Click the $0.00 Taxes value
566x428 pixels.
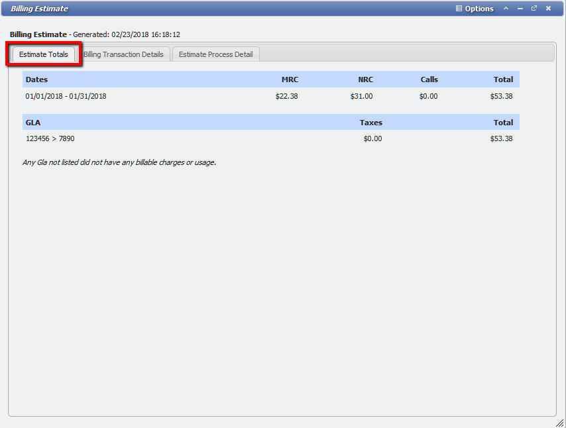[370, 138]
